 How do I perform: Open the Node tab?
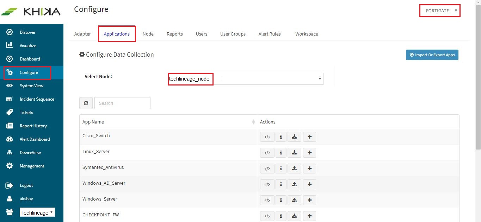pyautogui.click(x=148, y=34)
